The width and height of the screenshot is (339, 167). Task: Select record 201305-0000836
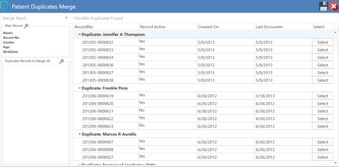pos(322,65)
